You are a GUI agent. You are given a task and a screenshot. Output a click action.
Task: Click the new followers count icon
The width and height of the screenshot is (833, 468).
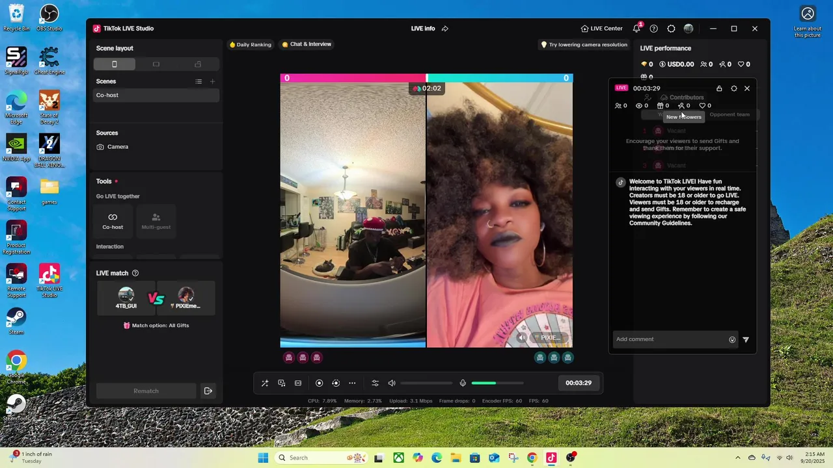coord(684,106)
